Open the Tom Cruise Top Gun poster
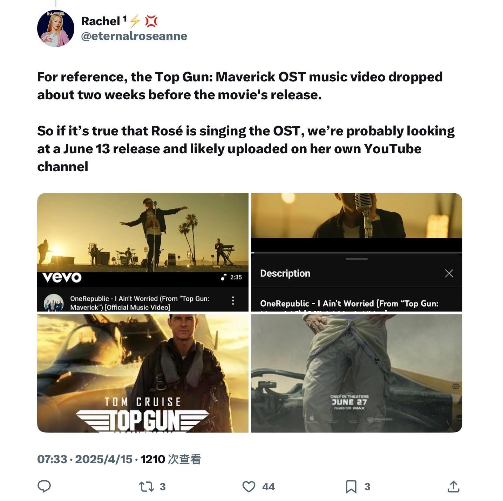503x501 pixels. [143, 373]
